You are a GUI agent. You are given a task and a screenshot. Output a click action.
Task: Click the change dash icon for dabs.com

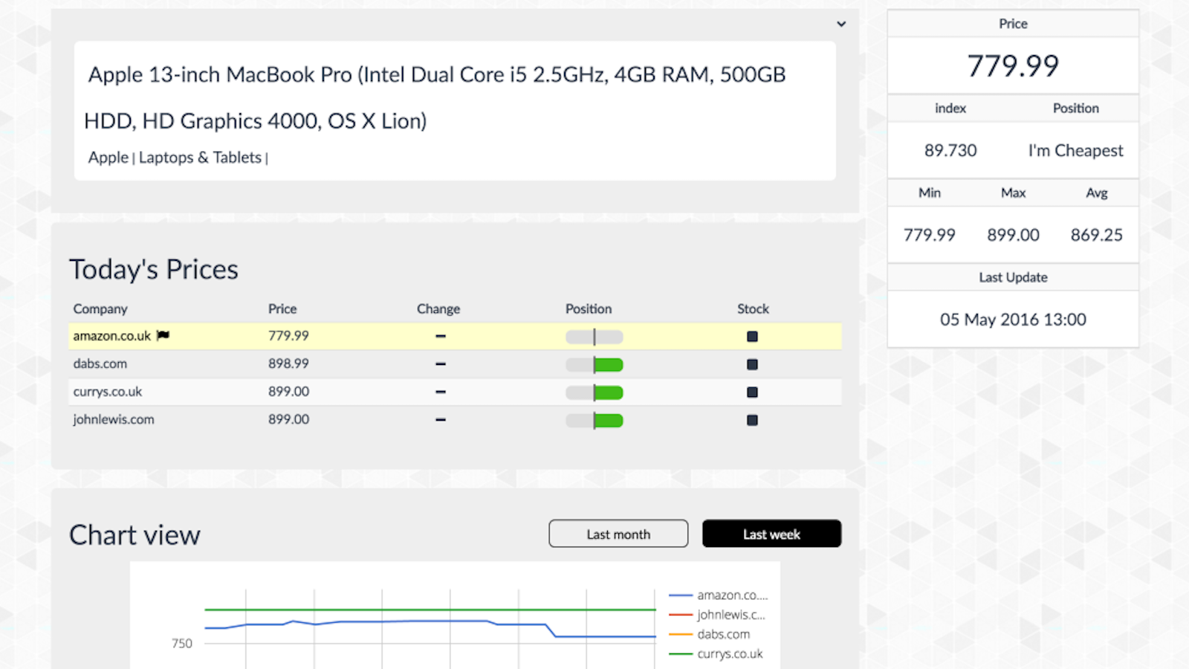pyautogui.click(x=441, y=364)
